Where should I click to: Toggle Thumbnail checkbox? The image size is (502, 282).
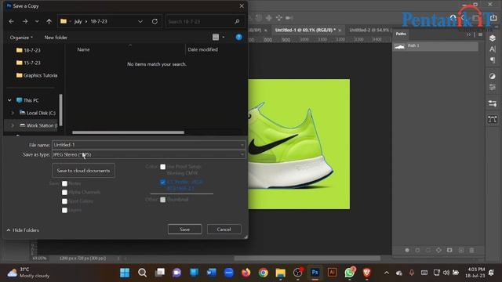tap(162, 200)
